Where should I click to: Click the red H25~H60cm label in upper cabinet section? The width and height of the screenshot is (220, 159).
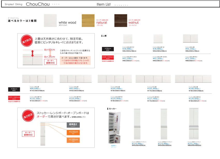[x=108, y=57]
